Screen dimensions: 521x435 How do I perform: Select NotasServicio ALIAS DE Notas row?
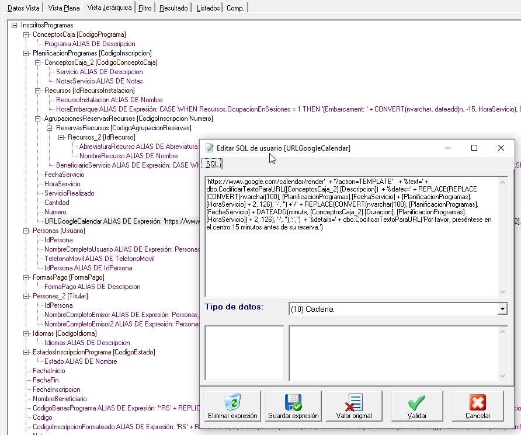(x=99, y=81)
